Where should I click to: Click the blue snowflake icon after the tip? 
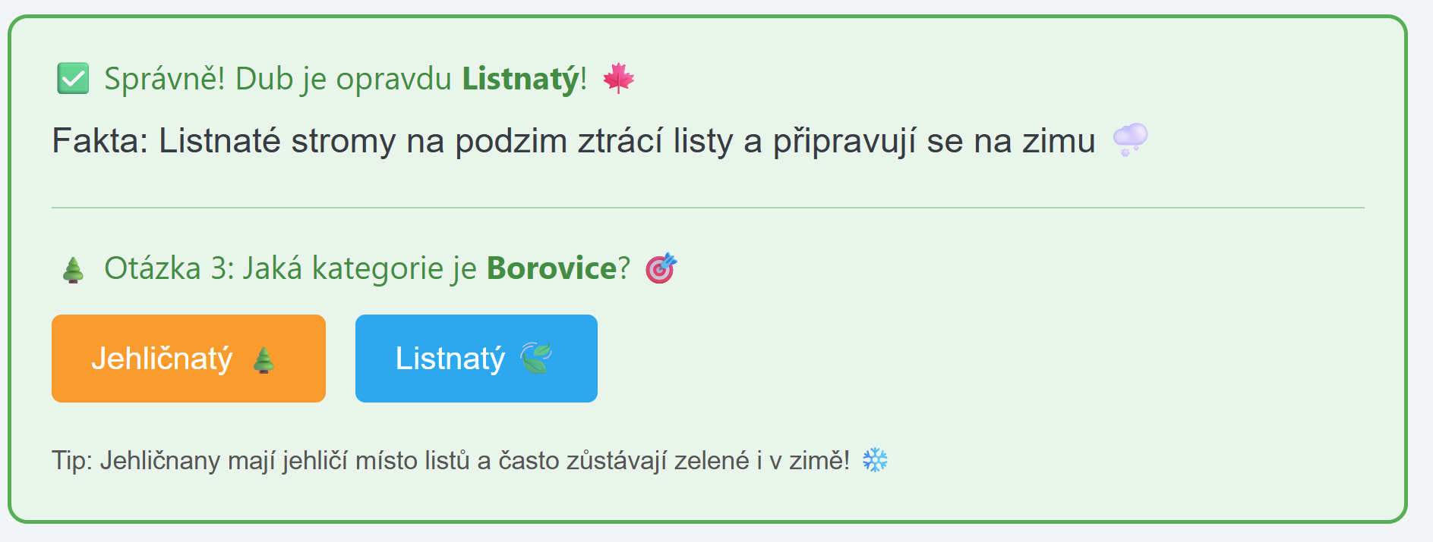point(875,460)
